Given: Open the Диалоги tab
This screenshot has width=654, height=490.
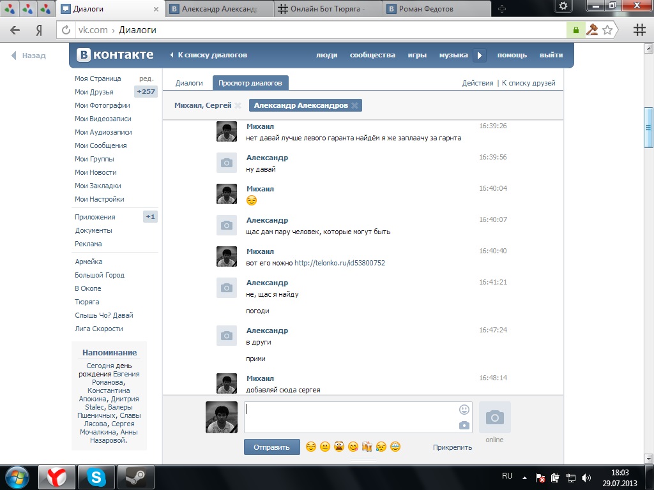Looking at the screenshot, I should coord(189,83).
